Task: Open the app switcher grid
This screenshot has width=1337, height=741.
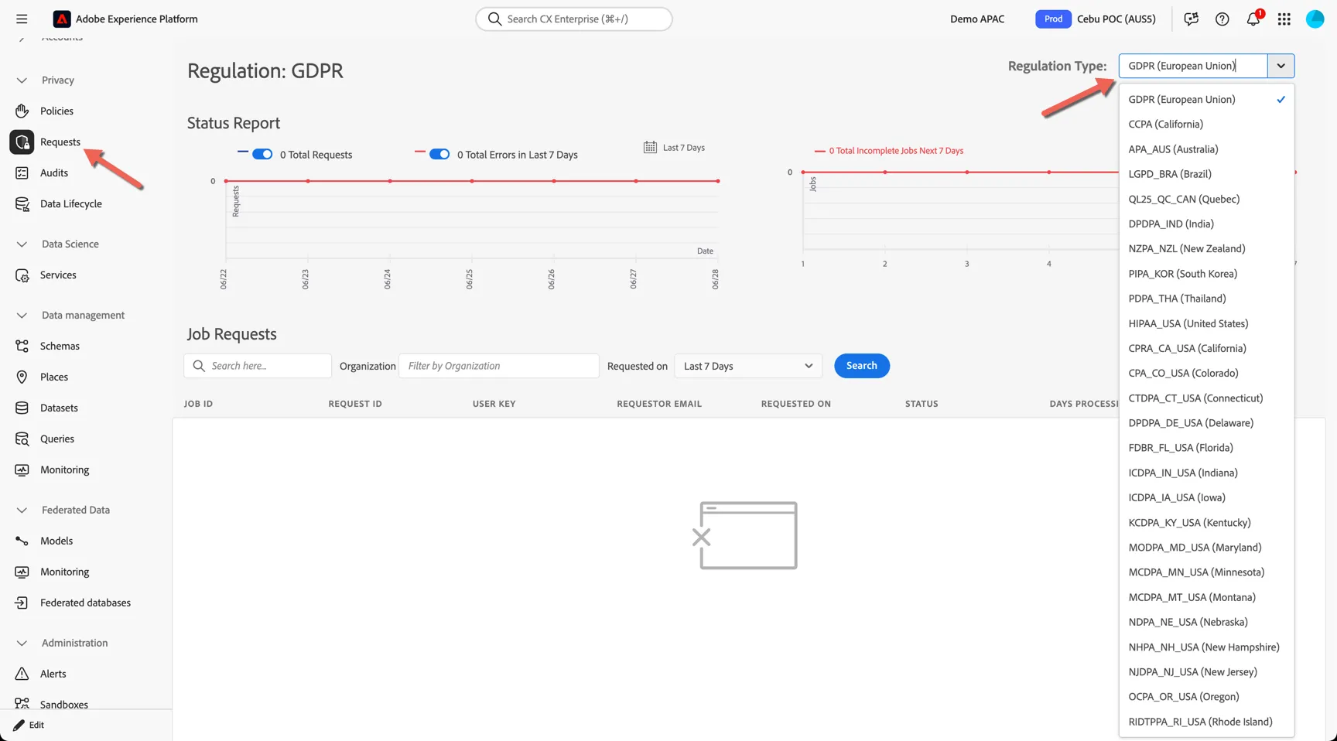Action: coord(1284,19)
